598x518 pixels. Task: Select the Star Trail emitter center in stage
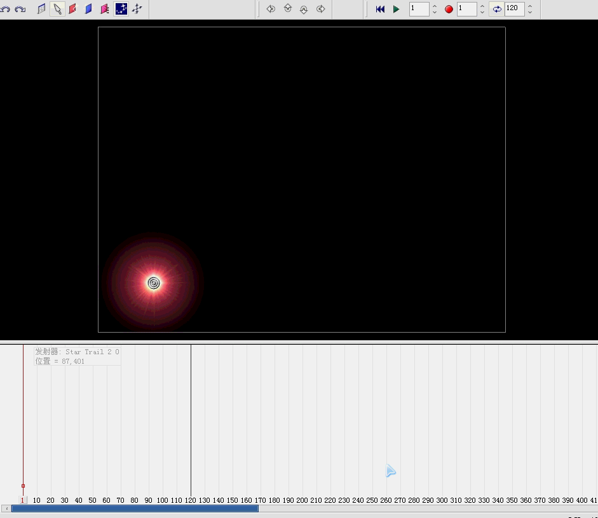click(x=154, y=283)
